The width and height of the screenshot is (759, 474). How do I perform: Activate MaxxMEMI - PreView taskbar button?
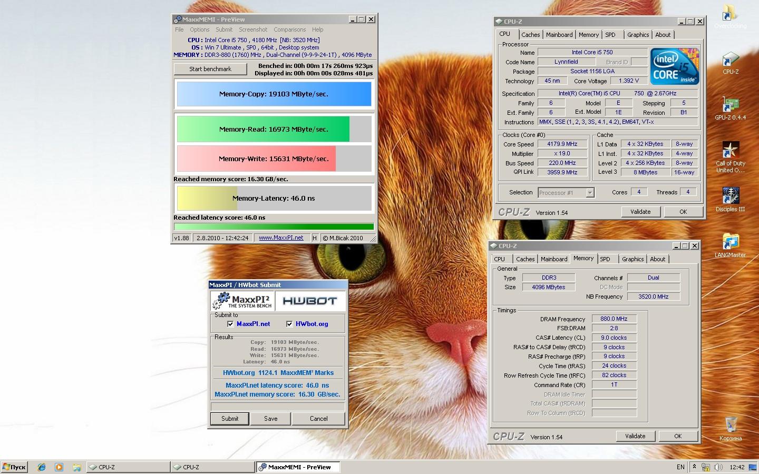298,467
